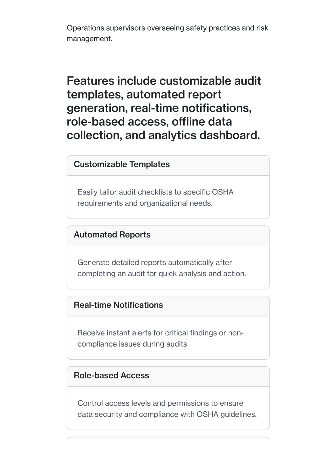Click the partially visible card at bottom
The height and width of the screenshot is (462, 327).
168,438
